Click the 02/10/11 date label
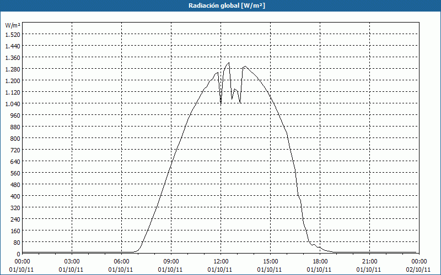 (419, 270)
